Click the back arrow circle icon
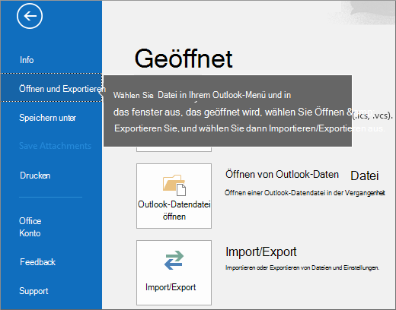 pyautogui.click(x=30, y=16)
